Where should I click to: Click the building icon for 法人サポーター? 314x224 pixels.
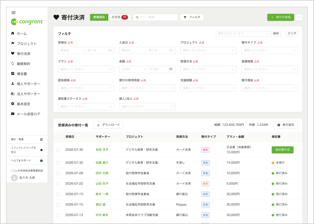(x=13, y=94)
